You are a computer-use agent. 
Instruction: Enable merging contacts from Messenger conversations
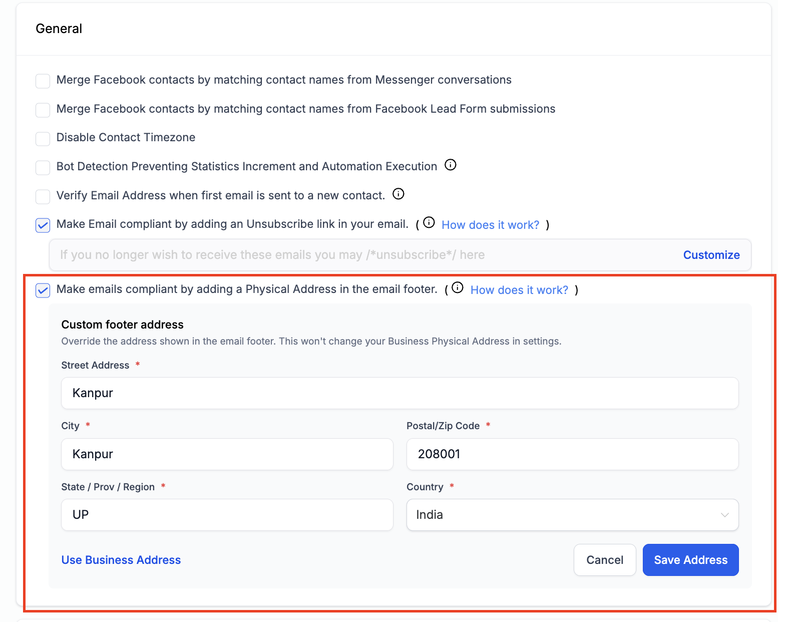[x=43, y=81]
